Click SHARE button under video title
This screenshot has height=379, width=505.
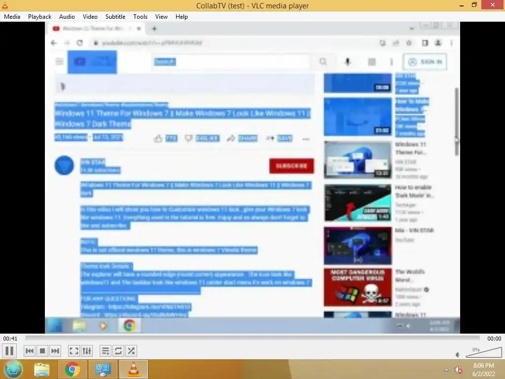[x=242, y=138]
